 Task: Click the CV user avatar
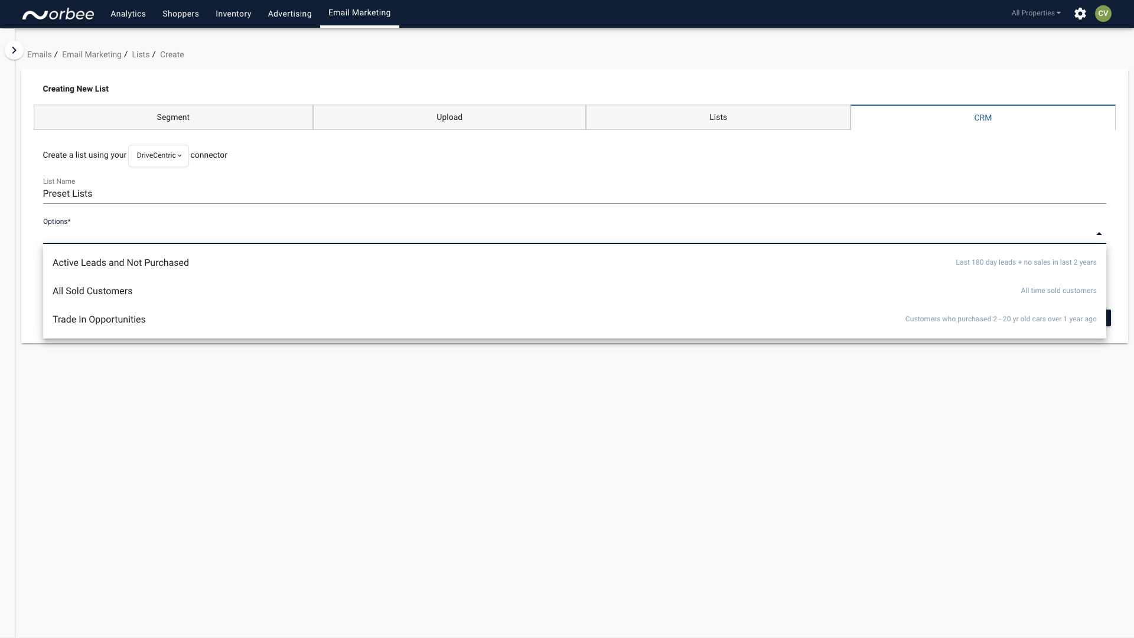1103,14
